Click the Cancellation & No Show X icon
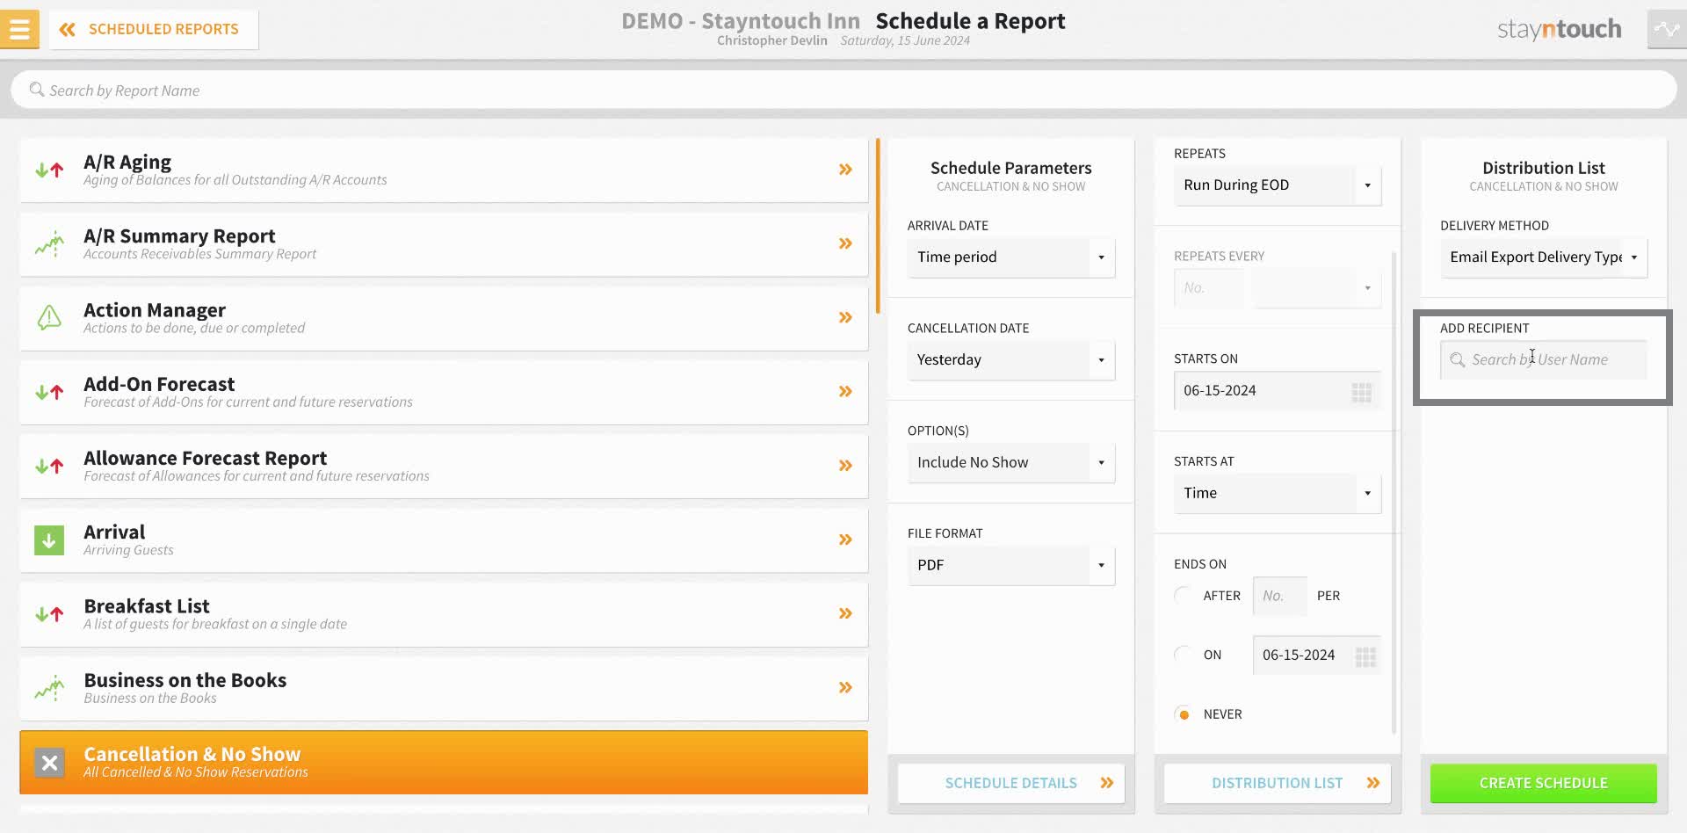 (49, 763)
